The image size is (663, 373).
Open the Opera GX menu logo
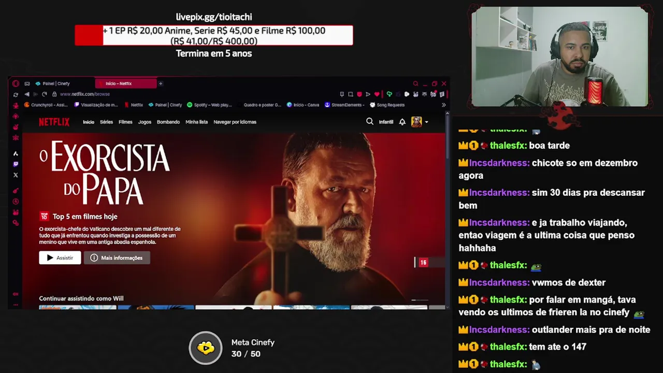(x=16, y=83)
